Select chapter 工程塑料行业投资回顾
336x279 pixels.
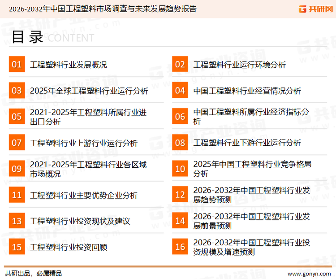(69, 247)
